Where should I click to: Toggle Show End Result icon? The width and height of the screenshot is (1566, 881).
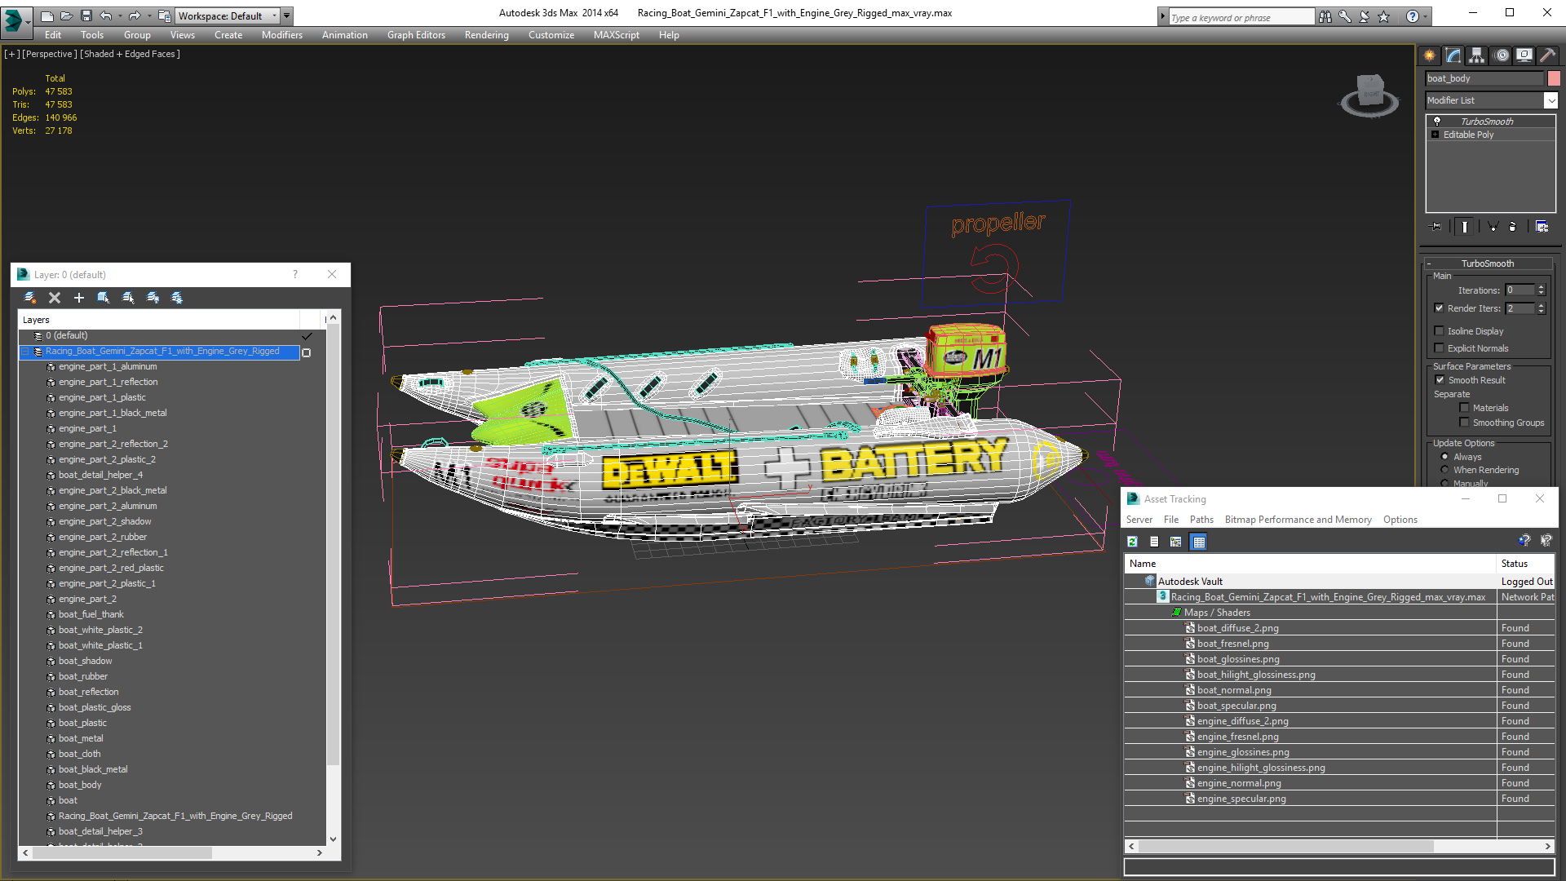1464,227
